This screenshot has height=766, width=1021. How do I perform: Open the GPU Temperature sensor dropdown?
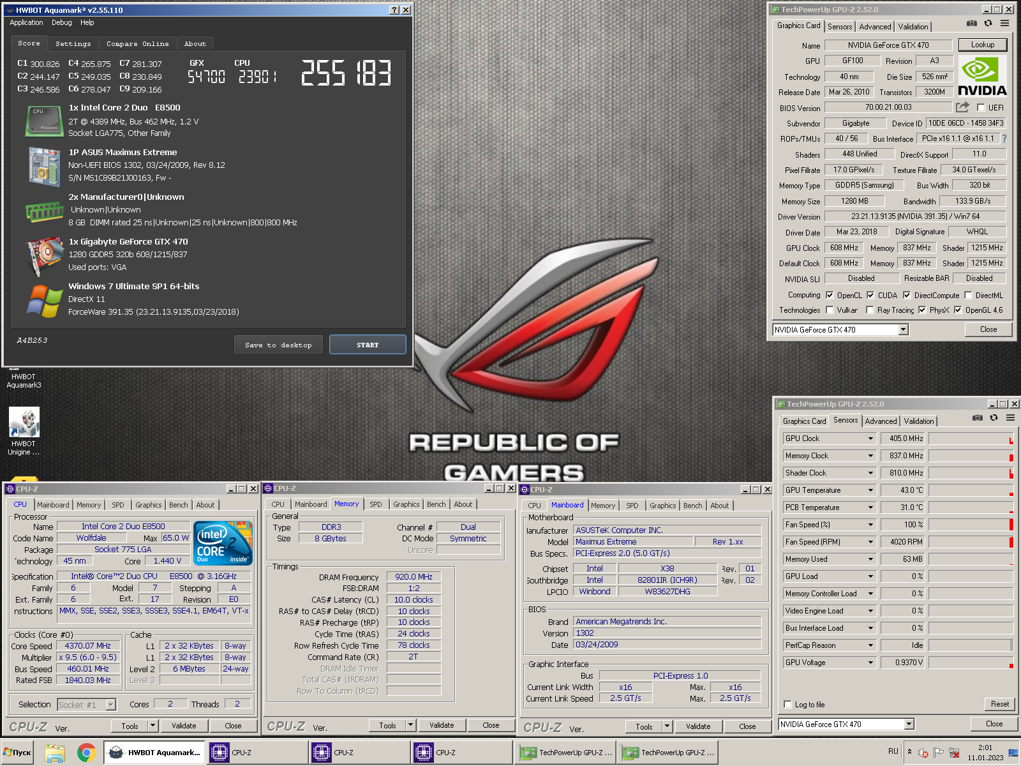[870, 490]
